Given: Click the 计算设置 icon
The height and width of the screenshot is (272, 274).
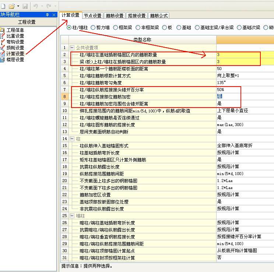Looking at the screenshot, I should pos(2,54).
